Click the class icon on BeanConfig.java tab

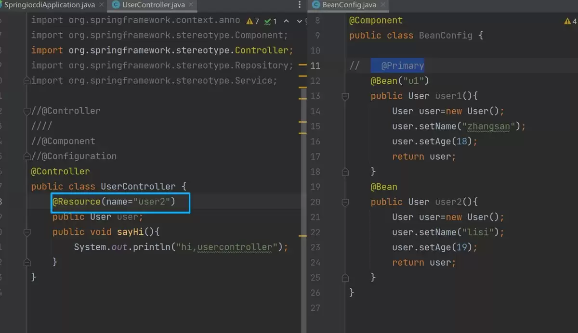click(316, 5)
